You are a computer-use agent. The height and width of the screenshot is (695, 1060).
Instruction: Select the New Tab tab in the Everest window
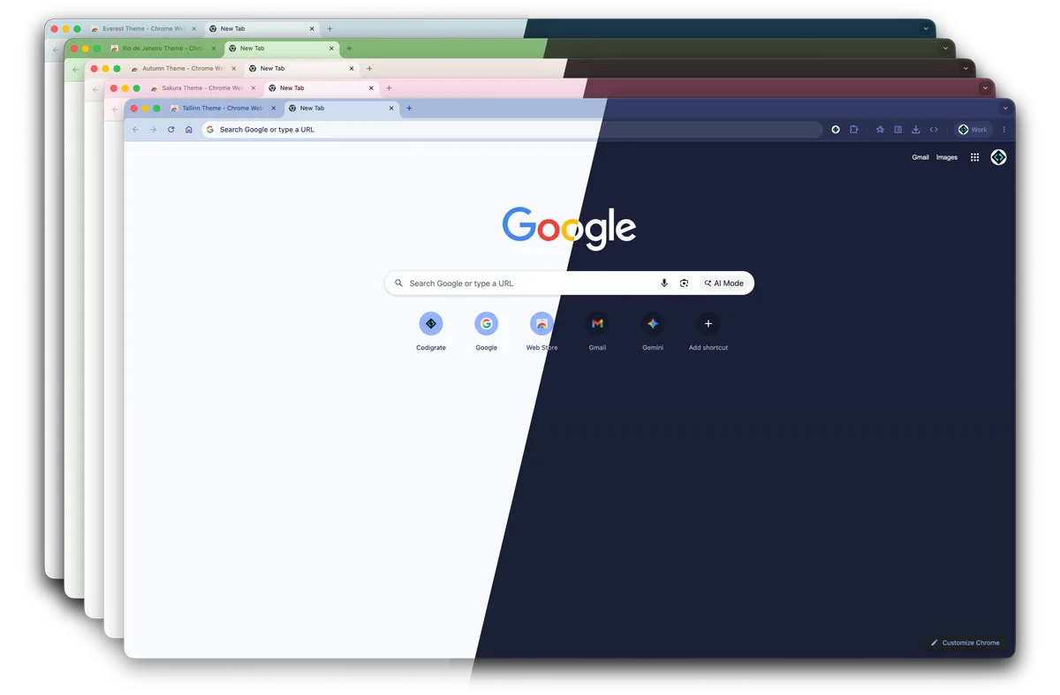[x=261, y=29]
